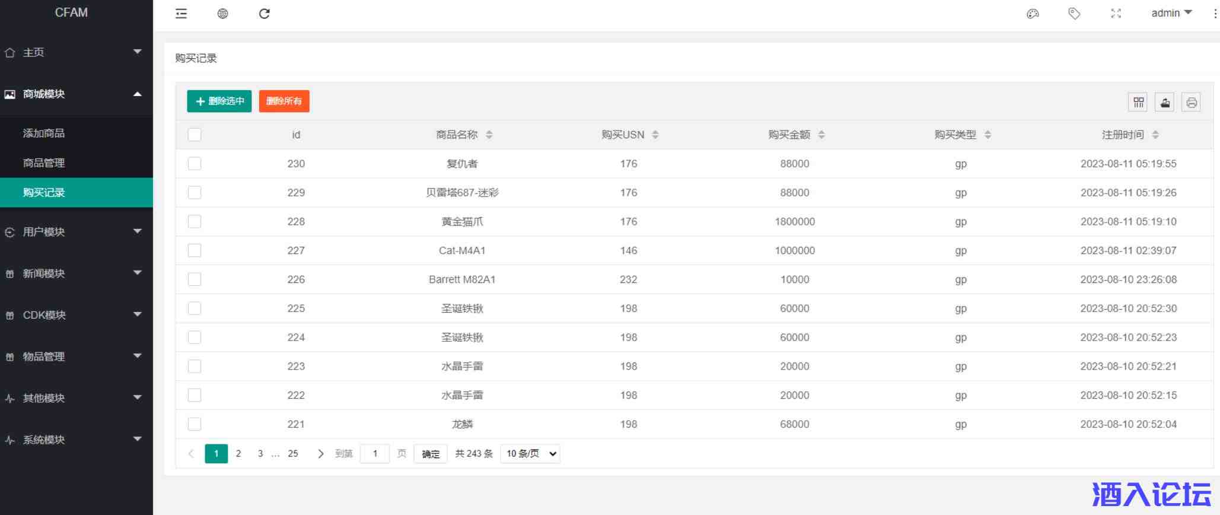Click the refresh icon in header
Viewport: 1220px width, 515px height.
click(265, 14)
